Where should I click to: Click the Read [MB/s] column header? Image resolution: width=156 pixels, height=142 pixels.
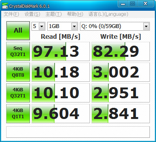[60, 36]
